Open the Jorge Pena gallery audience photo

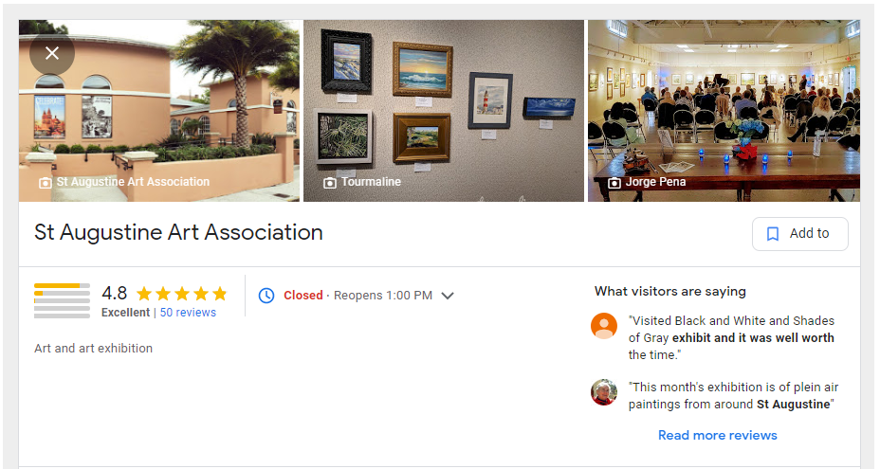(724, 111)
